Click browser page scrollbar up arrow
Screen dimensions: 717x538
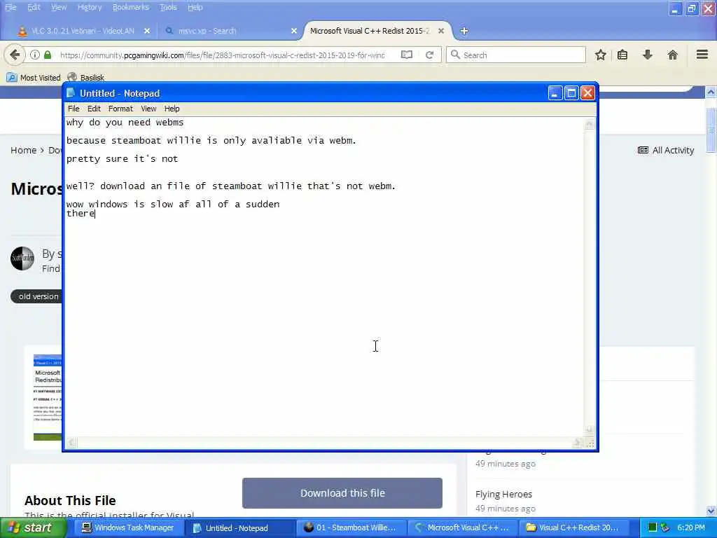[x=711, y=92]
